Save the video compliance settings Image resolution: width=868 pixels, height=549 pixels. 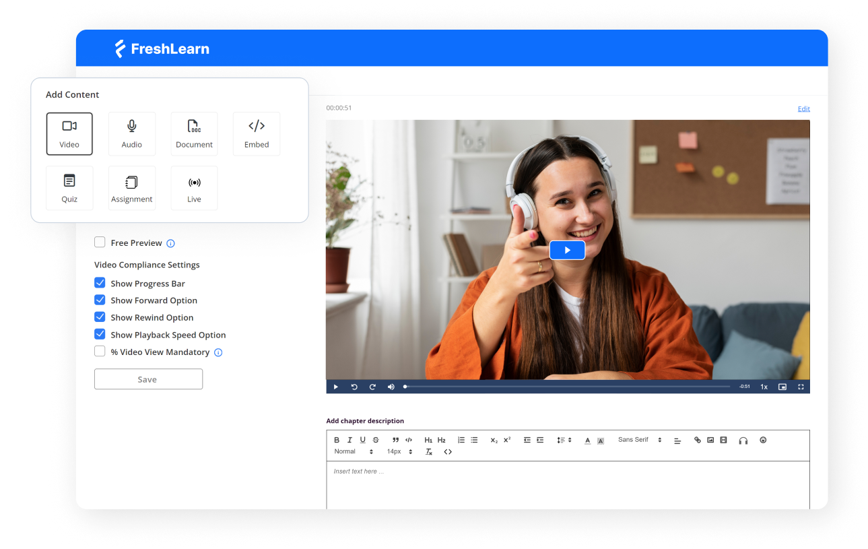click(x=147, y=379)
